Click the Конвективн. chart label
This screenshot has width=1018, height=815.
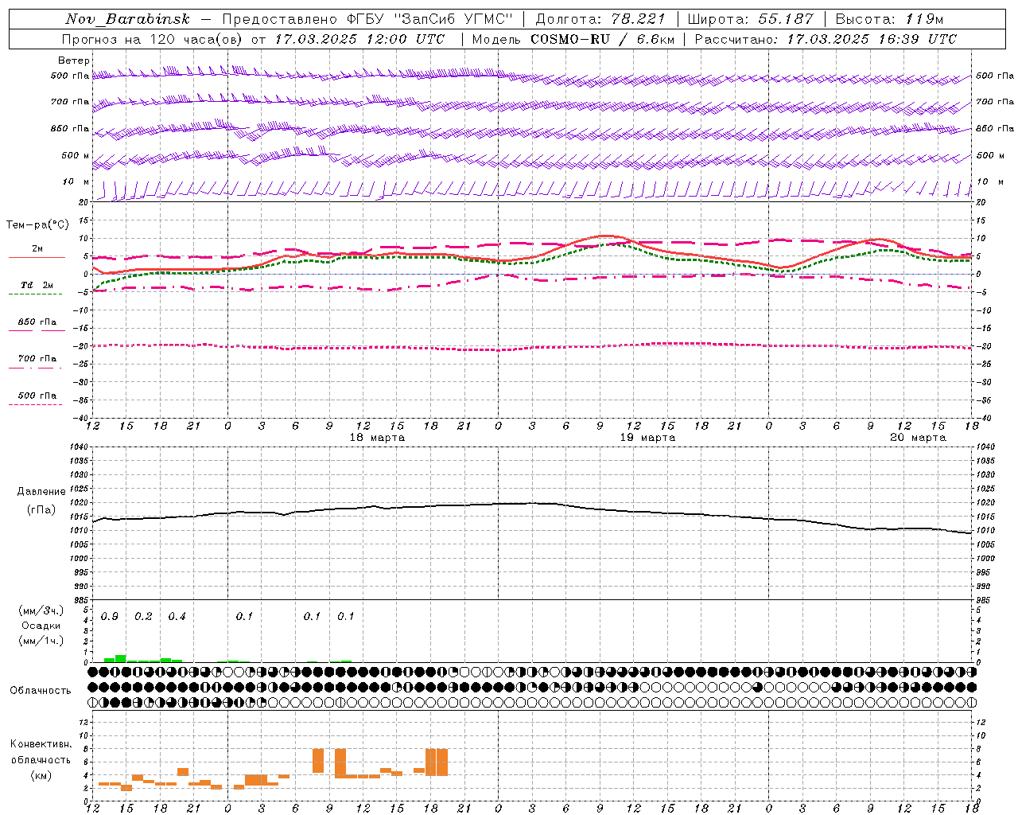[x=41, y=744]
